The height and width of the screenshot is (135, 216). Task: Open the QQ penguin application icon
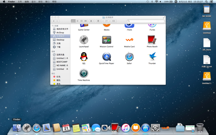[84, 57]
